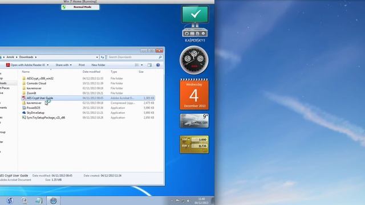
Task: Click last small button on Kaspersky gadget
Action: [203, 34]
